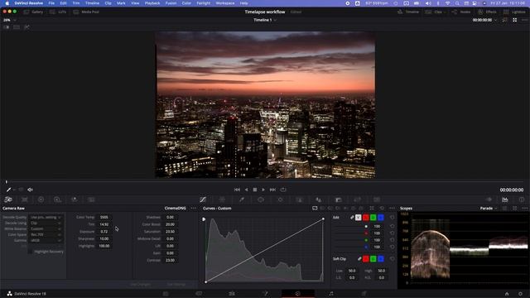530x298 pixels.
Task: Open the Tracker palette icon
Action: click(x=280, y=199)
